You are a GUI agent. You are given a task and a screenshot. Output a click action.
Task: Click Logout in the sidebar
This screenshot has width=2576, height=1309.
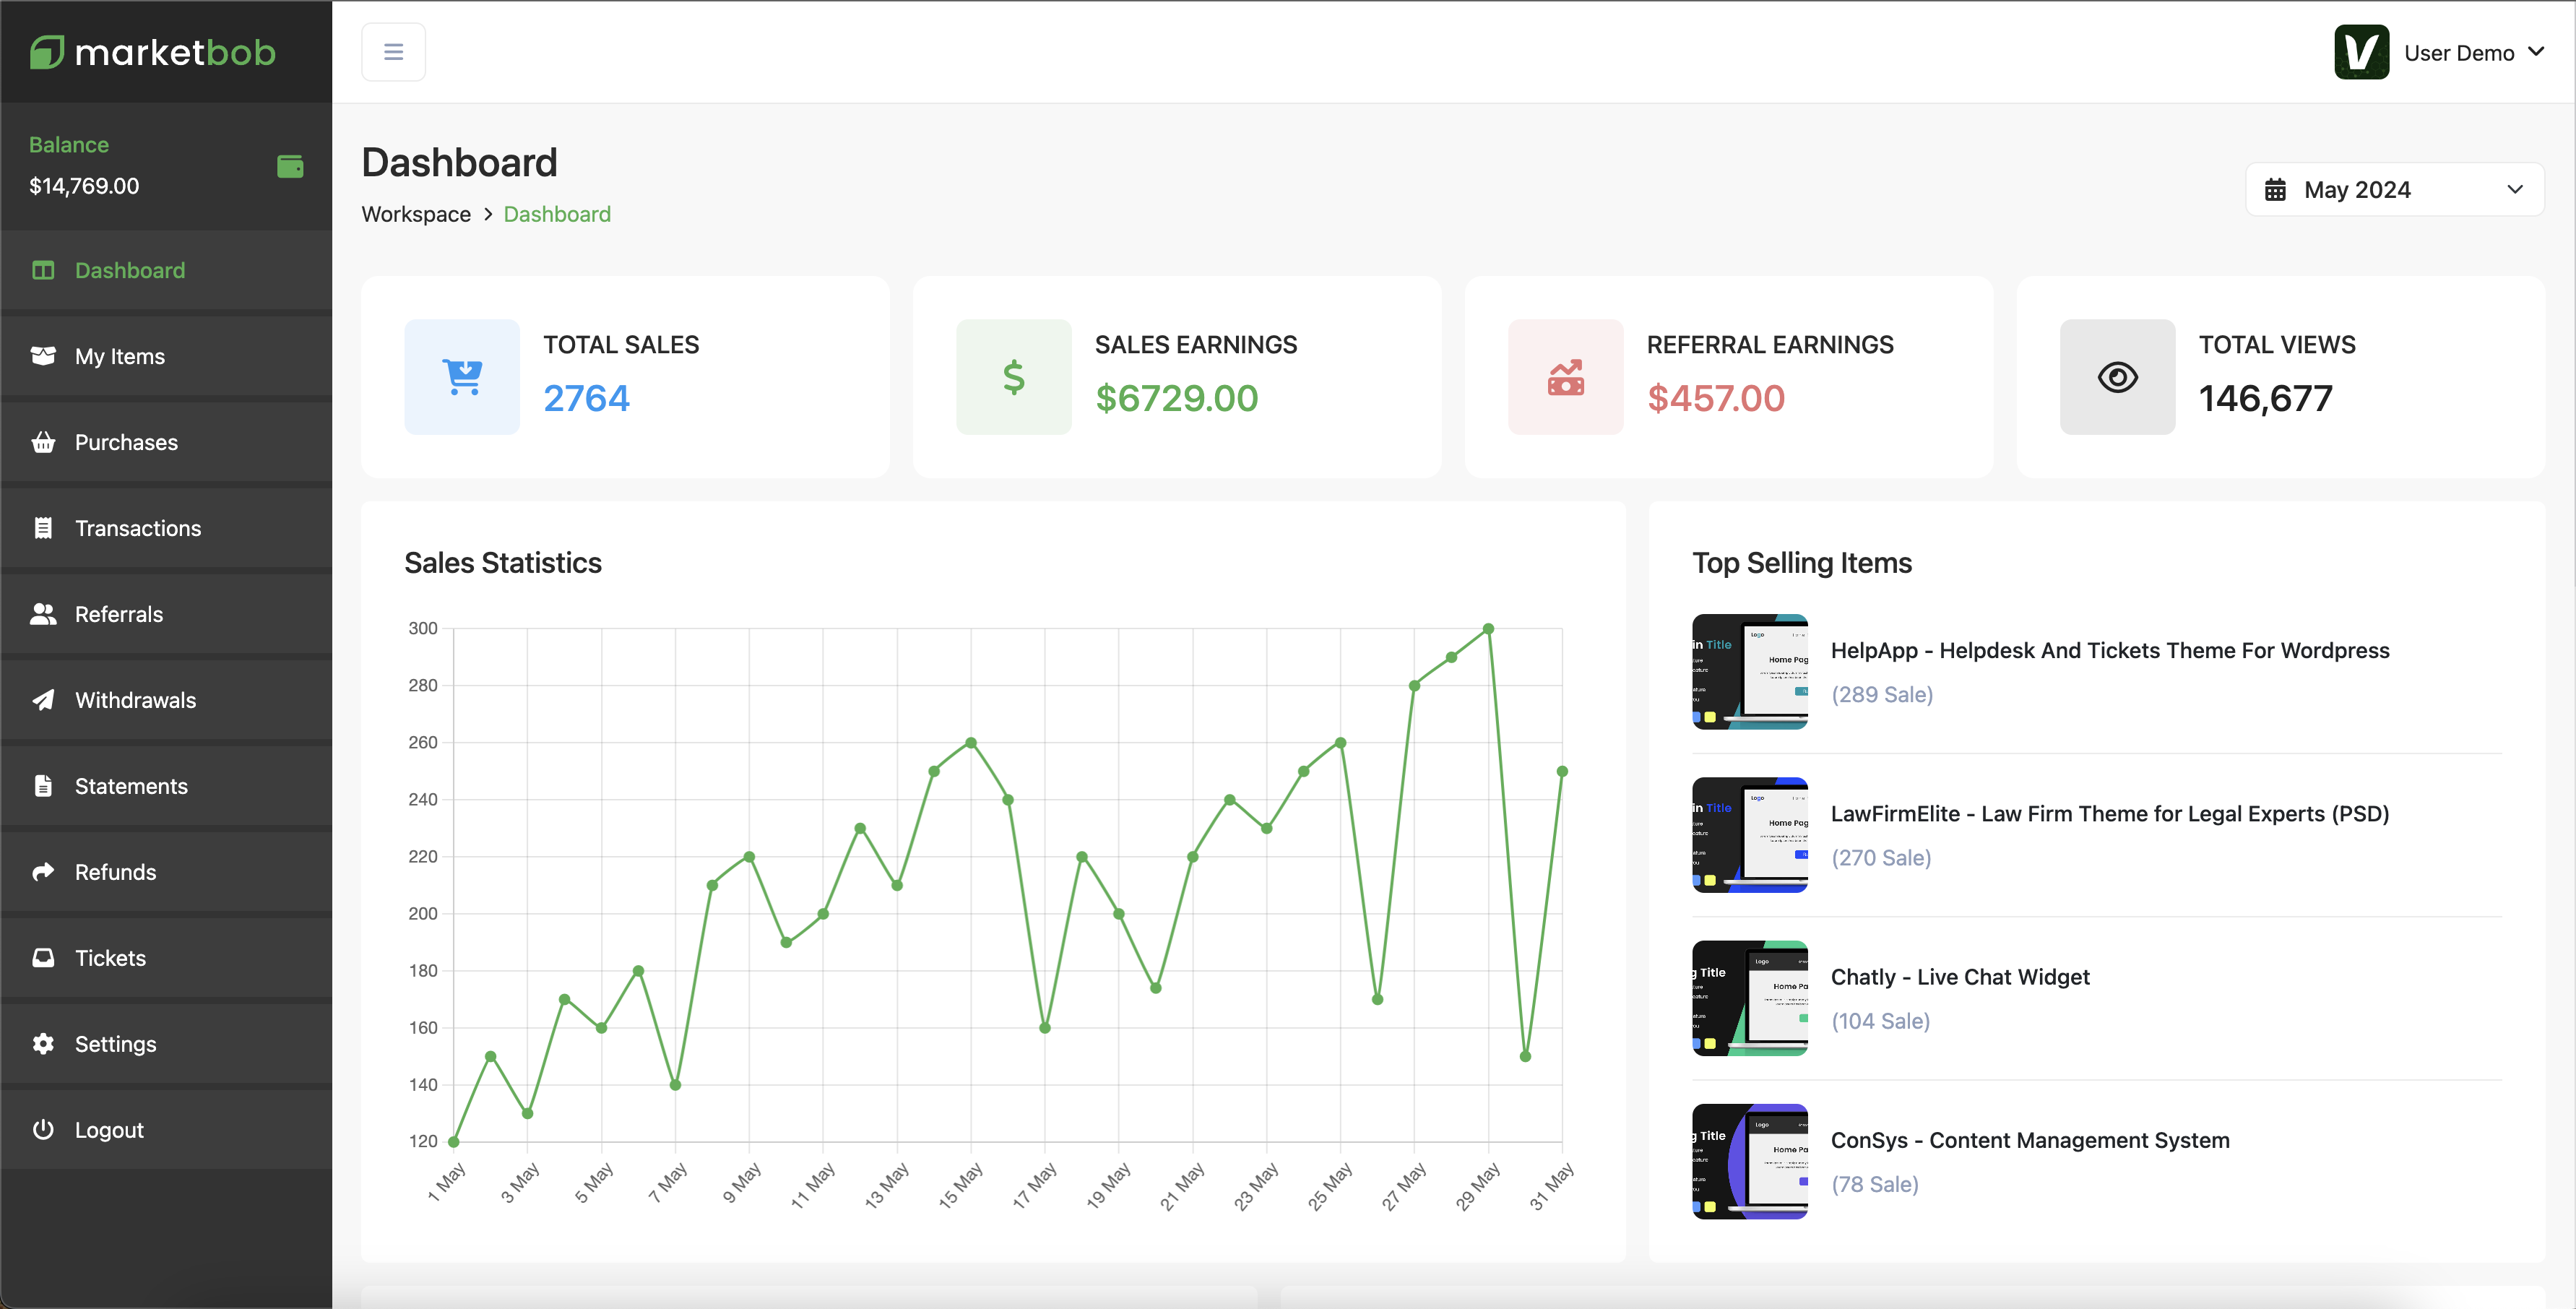coord(109,1130)
